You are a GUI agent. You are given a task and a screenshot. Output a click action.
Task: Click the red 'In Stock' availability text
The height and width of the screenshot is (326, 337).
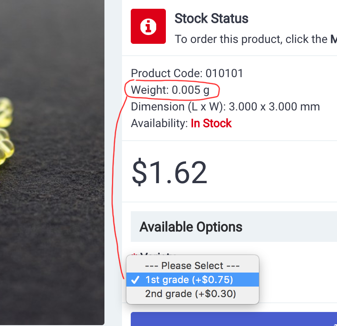(211, 124)
